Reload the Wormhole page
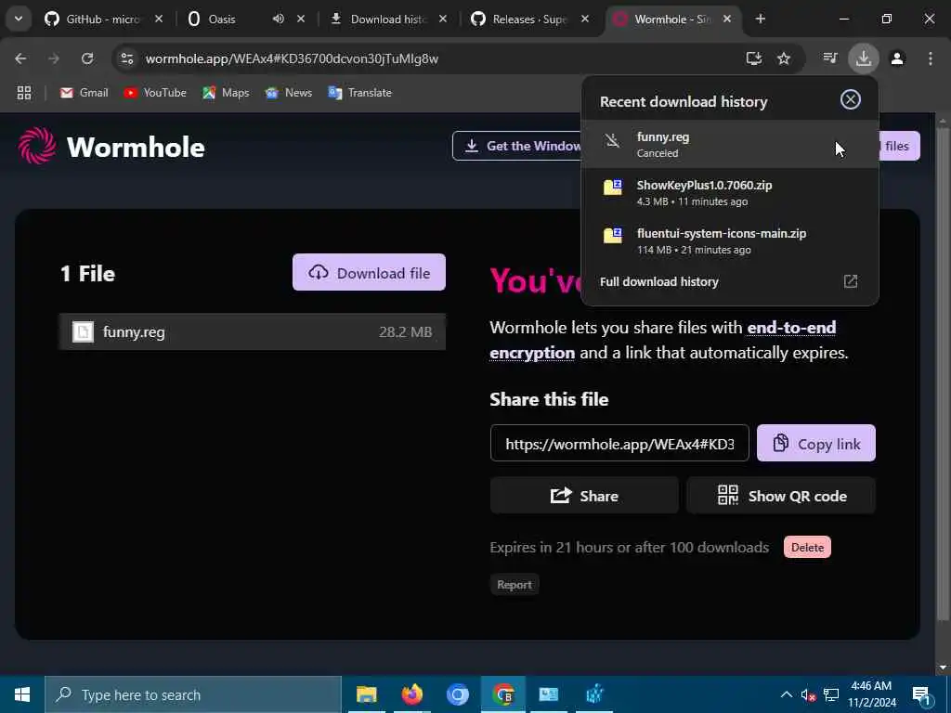The height and width of the screenshot is (713, 951). pyautogui.click(x=86, y=58)
